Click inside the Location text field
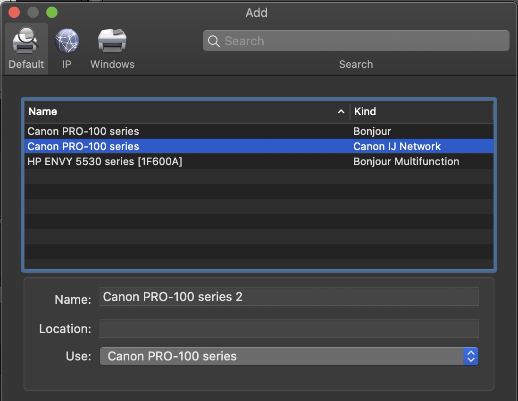This screenshot has height=401, width=518. [289, 329]
